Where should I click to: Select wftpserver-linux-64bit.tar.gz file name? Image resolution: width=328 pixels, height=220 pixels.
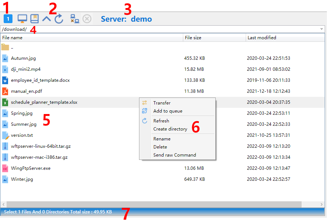point(41,146)
